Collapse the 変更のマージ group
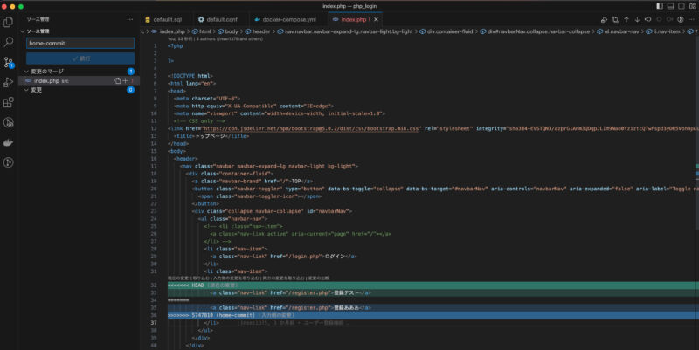 click(x=47, y=72)
